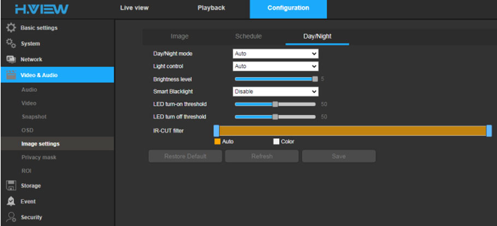Click the Network monitor icon
The height and width of the screenshot is (226, 497).
click(x=11, y=59)
